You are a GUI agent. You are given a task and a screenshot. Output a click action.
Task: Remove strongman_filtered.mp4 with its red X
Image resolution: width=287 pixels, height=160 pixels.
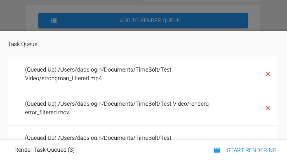click(268, 74)
